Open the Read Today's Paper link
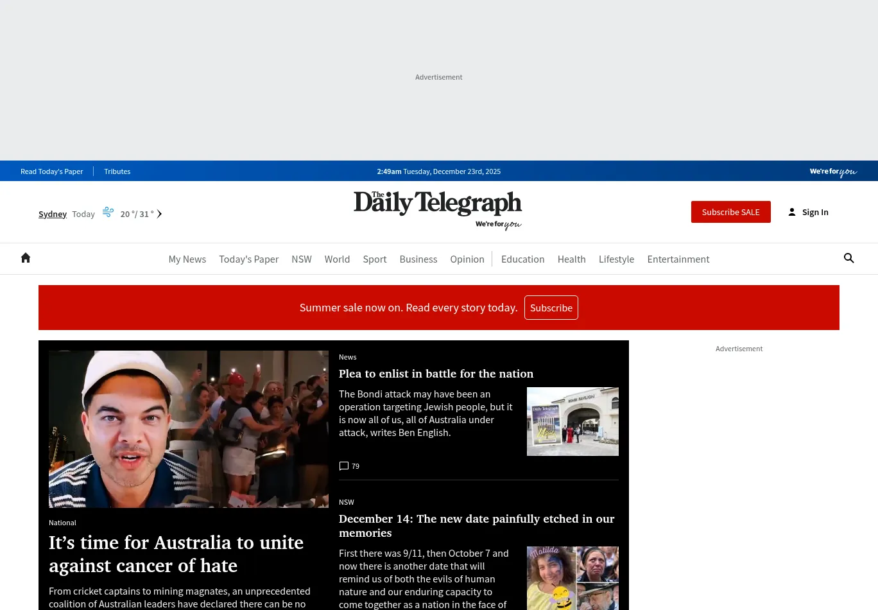878x610 pixels. (52, 171)
